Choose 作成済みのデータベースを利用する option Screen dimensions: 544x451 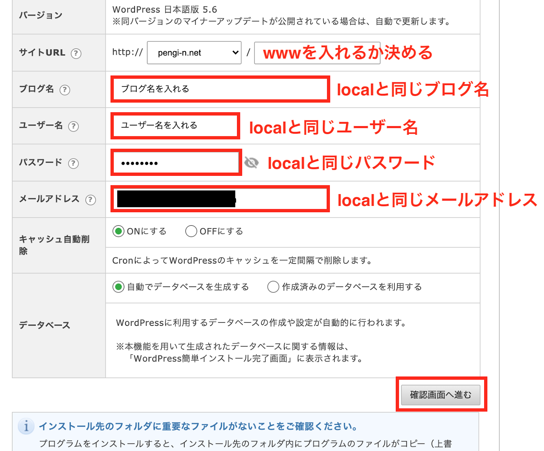(273, 287)
